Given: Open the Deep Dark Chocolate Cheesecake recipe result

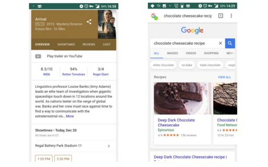Looking at the screenshot, I should pyautogui.click(x=190, y=157).
